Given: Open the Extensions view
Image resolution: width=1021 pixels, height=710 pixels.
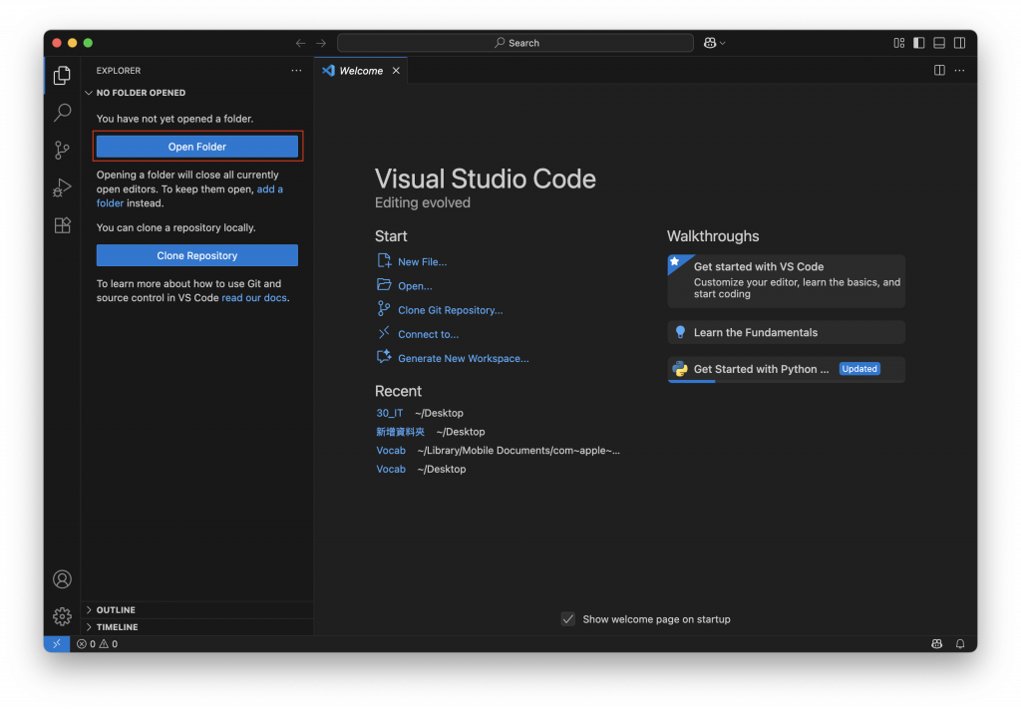Looking at the screenshot, I should tap(62, 225).
